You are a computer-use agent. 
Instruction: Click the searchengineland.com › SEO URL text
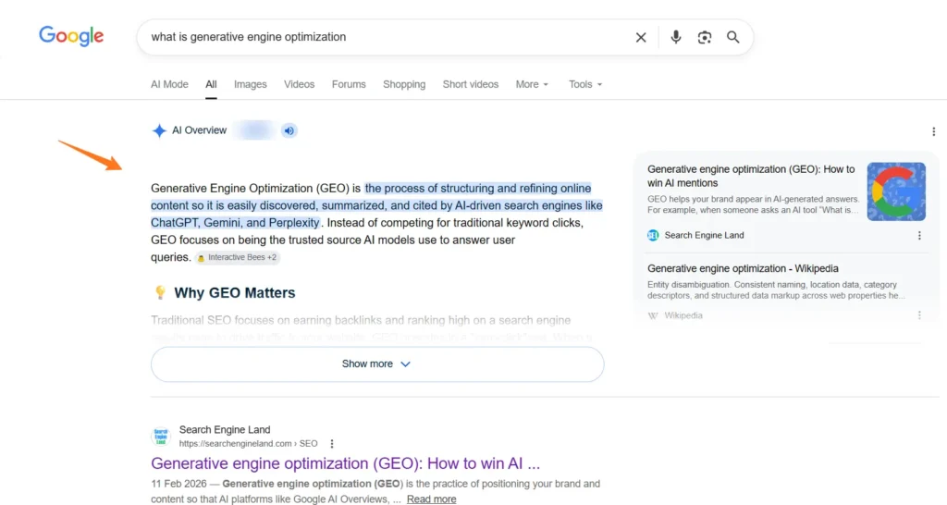248,443
